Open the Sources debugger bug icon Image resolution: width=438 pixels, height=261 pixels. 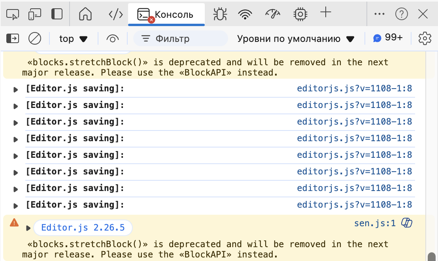[x=220, y=15]
